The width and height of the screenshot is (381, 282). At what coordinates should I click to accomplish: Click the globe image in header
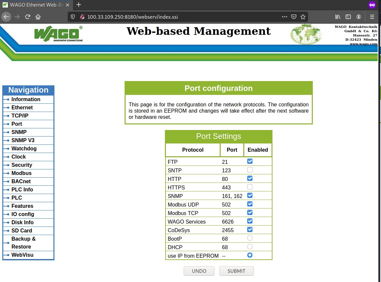(306, 34)
